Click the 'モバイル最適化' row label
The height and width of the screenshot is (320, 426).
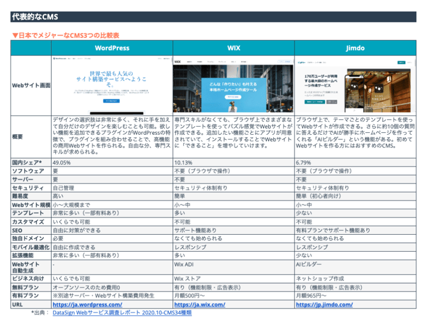(x=30, y=247)
